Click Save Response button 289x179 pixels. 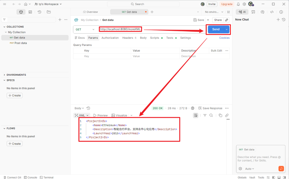click(210, 108)
